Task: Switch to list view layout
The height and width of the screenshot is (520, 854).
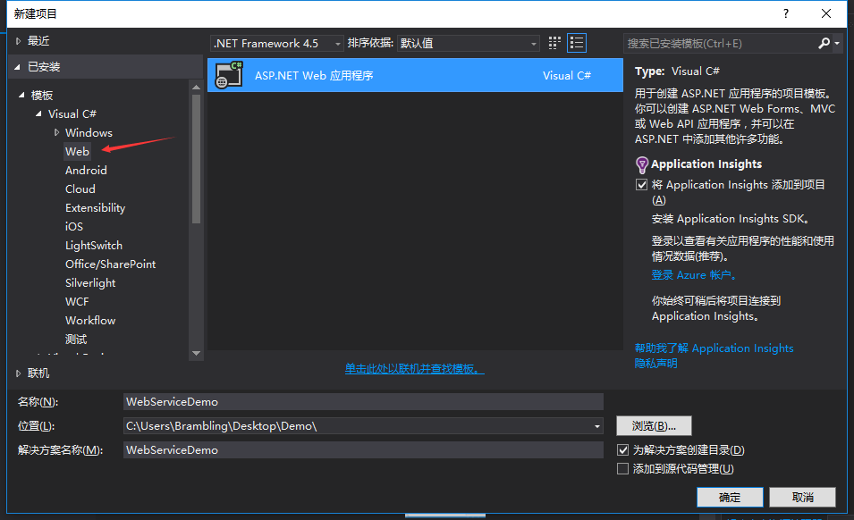Action: [577, 43]
